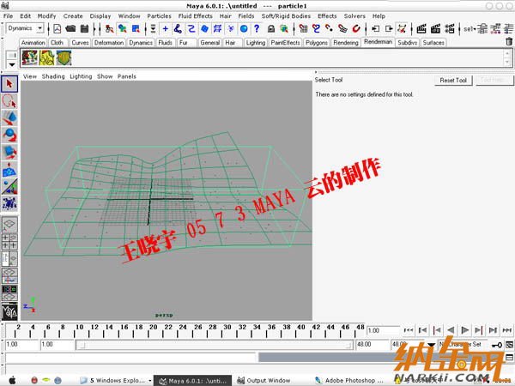Click the lock selection icon

(271, 29)
